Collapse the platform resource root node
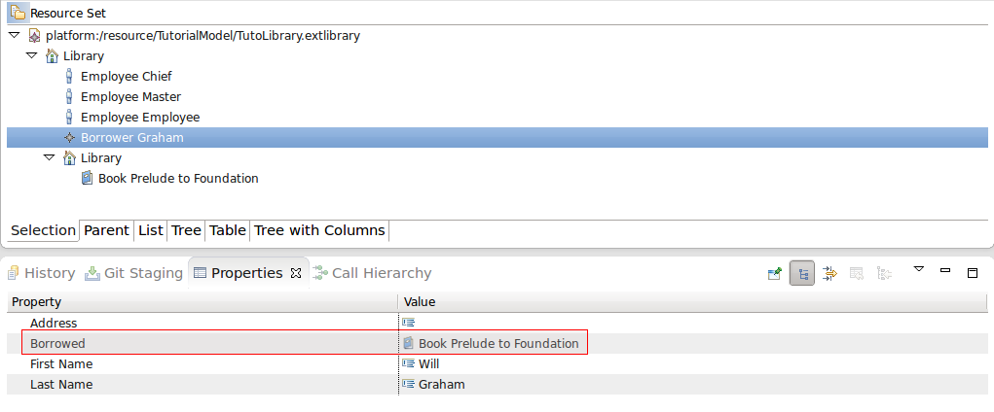This screenshot has height=412, width=994. (x=13, y=35)
